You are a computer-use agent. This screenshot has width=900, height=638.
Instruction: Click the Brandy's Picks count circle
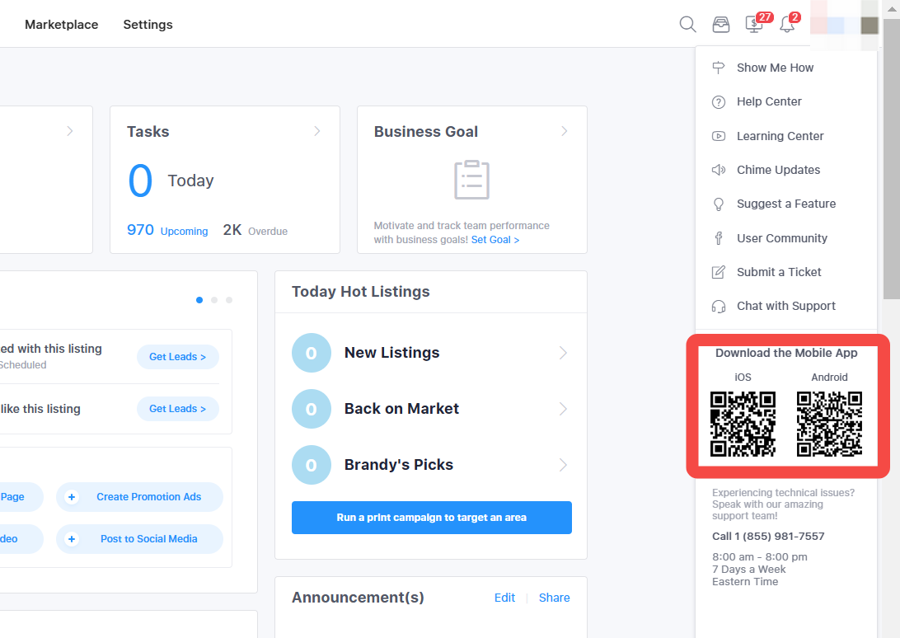312,465
